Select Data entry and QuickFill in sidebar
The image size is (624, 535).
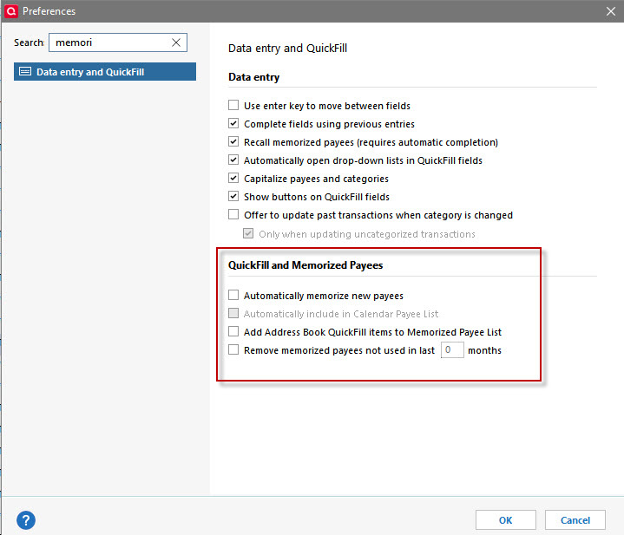(x=105, y=72)
